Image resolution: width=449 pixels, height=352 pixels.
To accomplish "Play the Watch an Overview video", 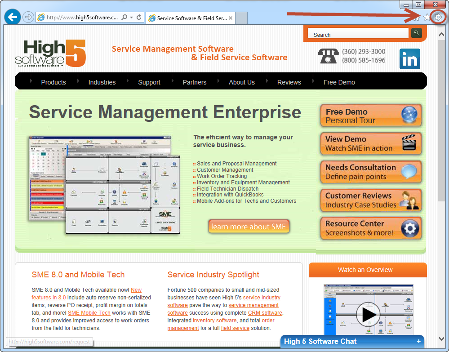I will (368, 314).
